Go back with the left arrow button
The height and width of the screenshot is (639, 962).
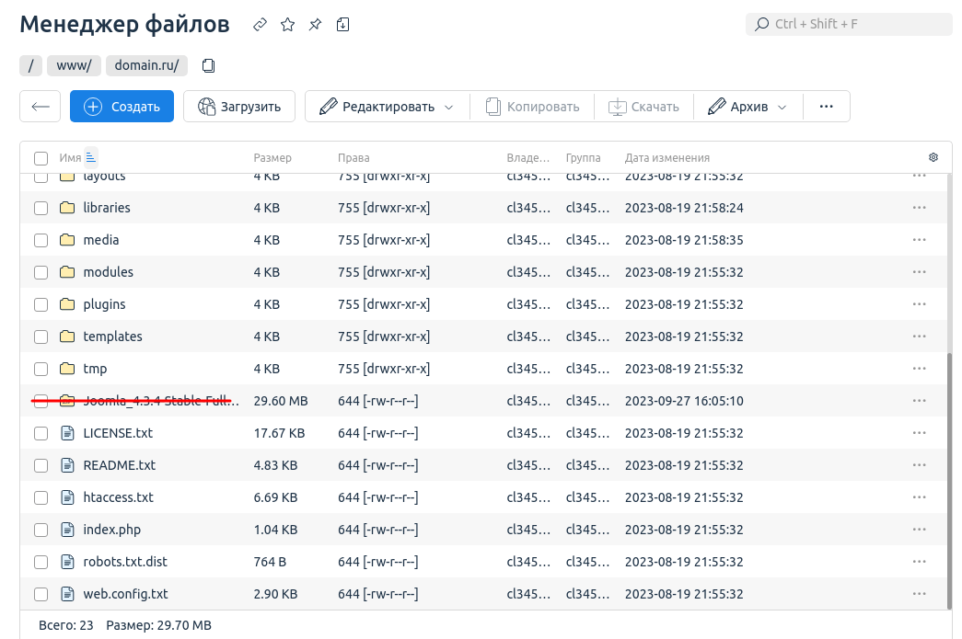point(41,107)
